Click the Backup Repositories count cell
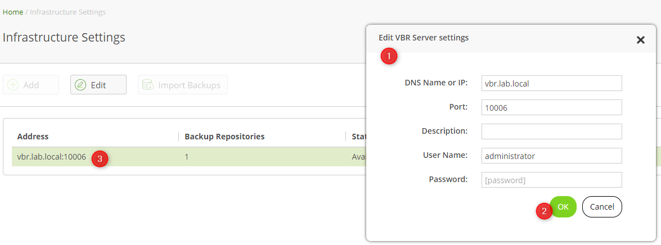The width and height of the screenshot is (661, 245). 187,157
